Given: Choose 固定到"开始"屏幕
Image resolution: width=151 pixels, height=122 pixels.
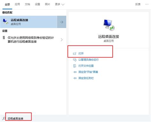Looking at the screenshot, I should pyautogui.click(x=88, y=72).
